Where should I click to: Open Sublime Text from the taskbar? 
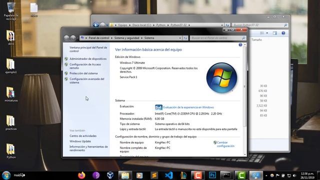click(154, 175)
